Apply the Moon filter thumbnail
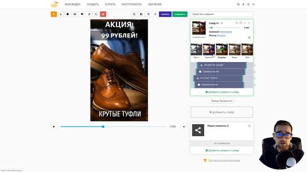307x172 pixels. click(196, 50)
